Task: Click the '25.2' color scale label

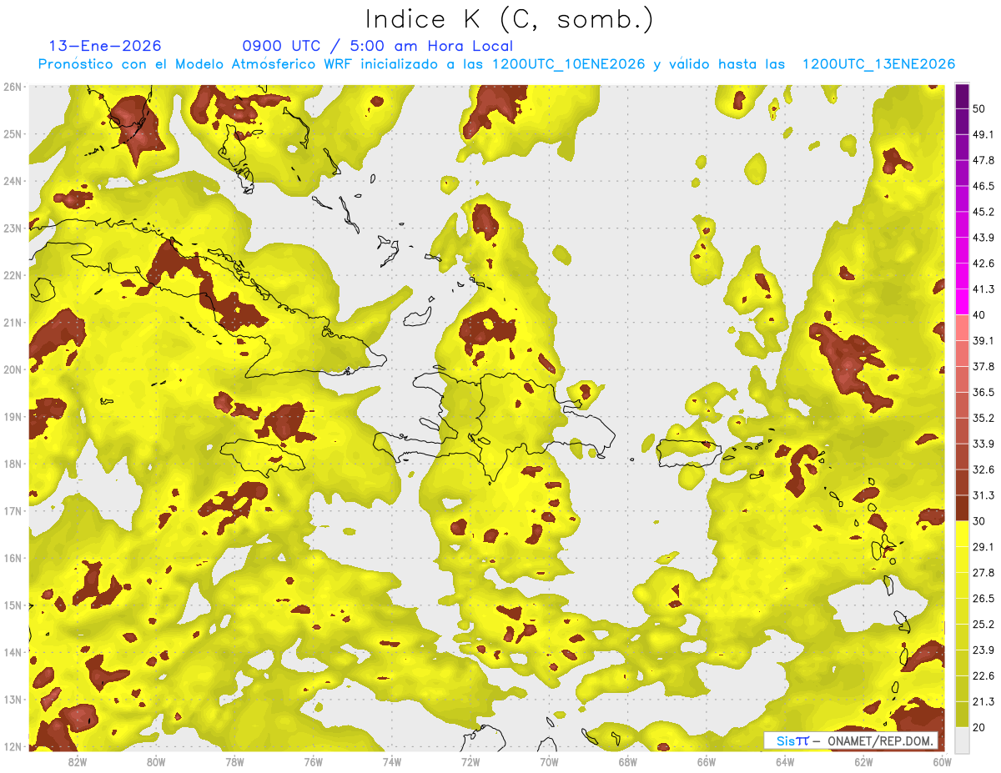Action: [983, 624]
